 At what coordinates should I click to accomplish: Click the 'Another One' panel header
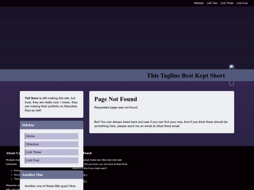click(x=52, y=175)
